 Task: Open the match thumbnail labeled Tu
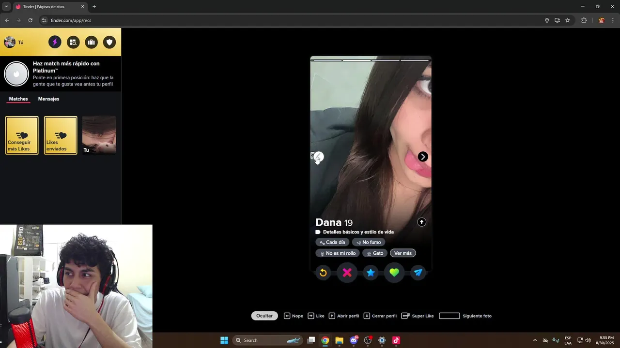99,135
